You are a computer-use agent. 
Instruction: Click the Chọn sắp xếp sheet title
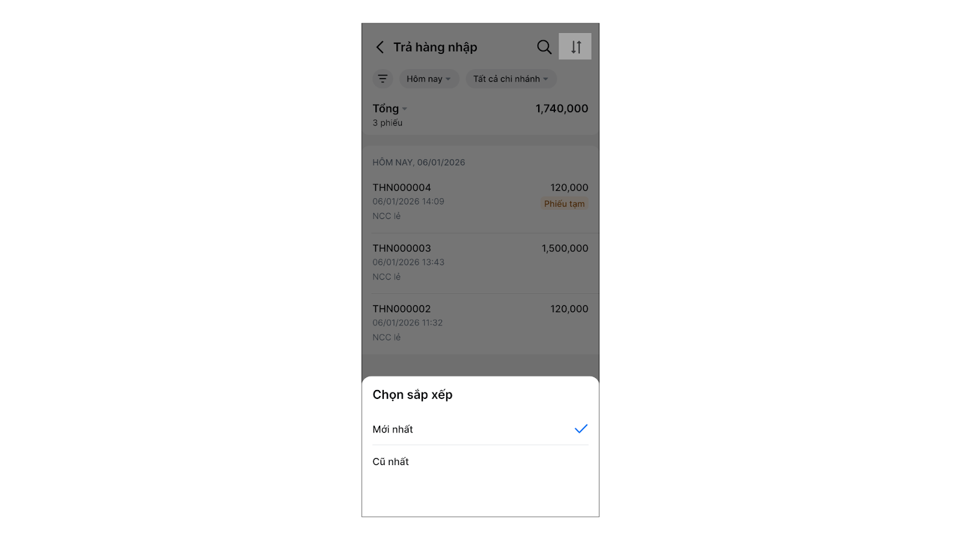(x=413, y=395)
